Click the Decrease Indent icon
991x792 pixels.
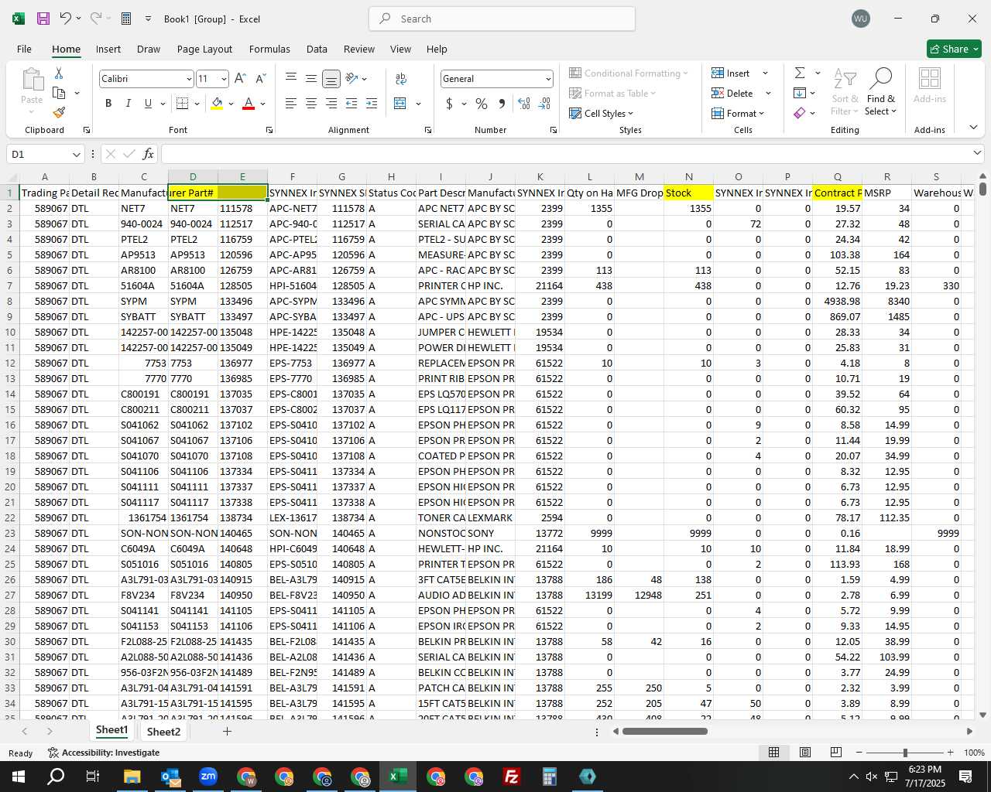pos(351,103)
